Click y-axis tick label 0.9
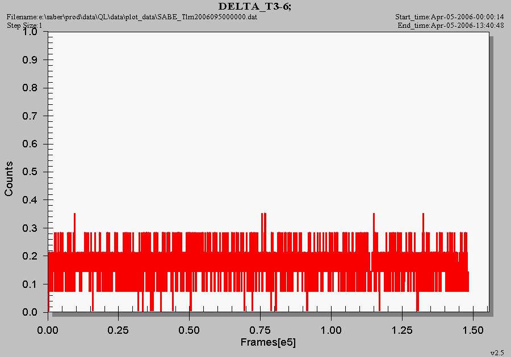511x357 pixels. click(x=30, y=60)
